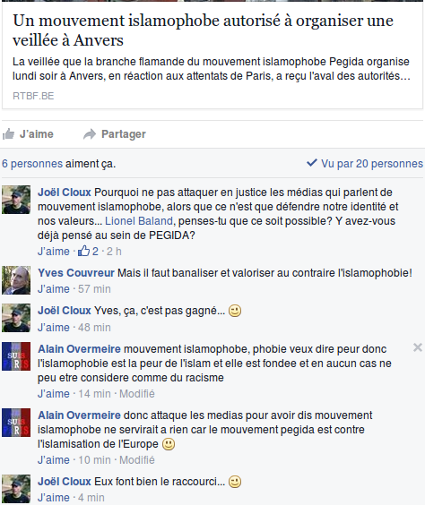Click the Partager share arrow icon
This screenshot has width=425, height=505.
(x=90, y=134)
